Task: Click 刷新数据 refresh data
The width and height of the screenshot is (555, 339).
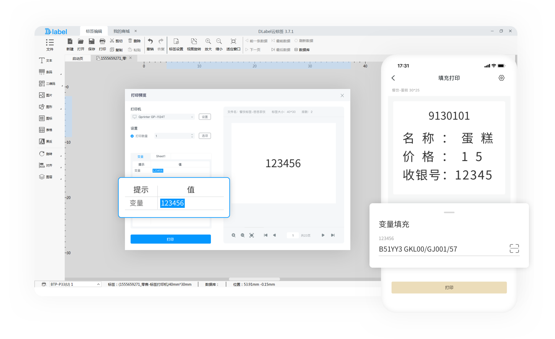Action: 304,41
